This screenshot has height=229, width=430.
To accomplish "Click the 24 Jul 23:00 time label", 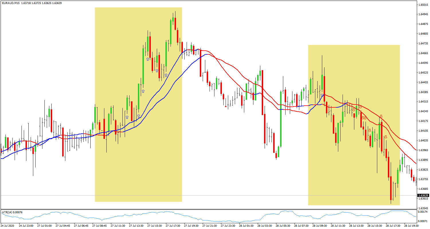I will click(x=26, y=226).
